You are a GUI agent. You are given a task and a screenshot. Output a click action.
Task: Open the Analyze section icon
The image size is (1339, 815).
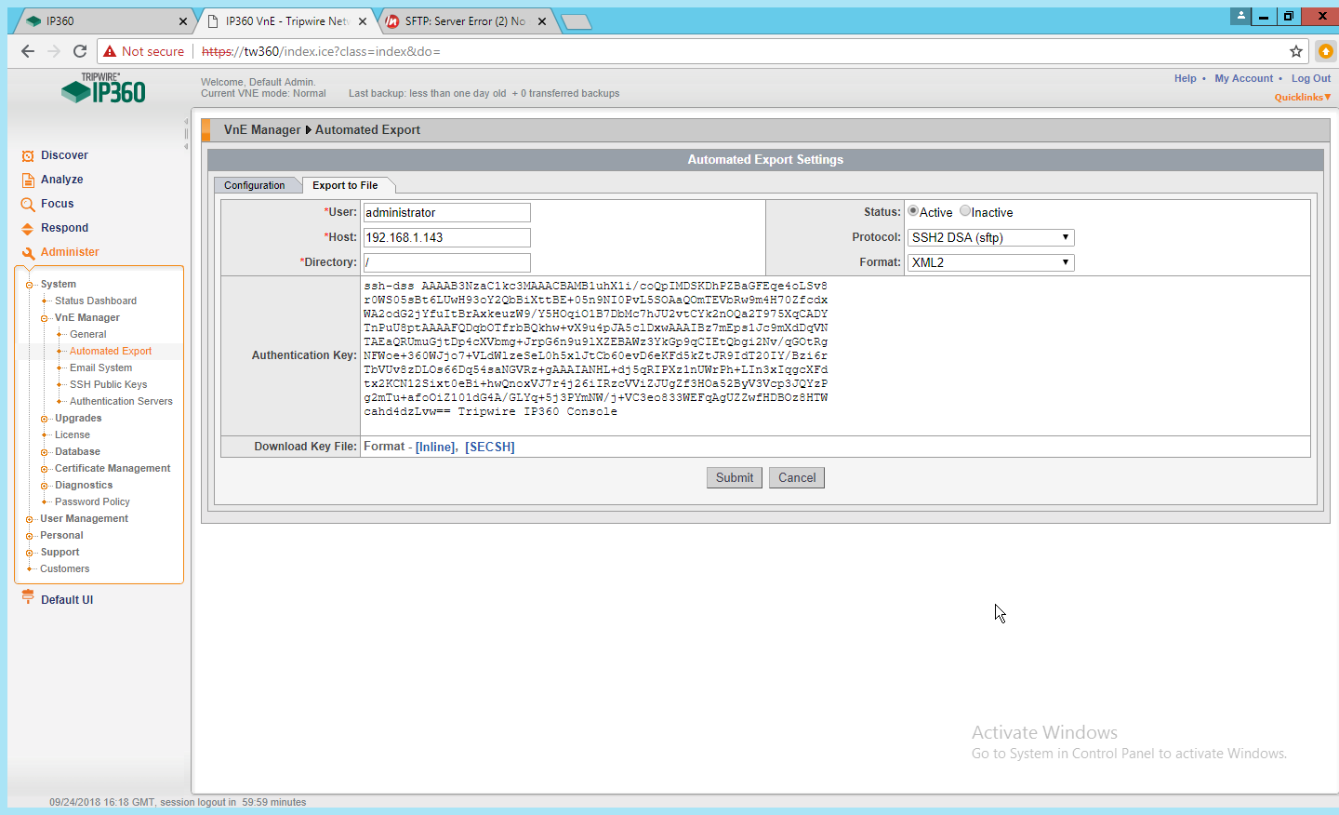(28, 180)
